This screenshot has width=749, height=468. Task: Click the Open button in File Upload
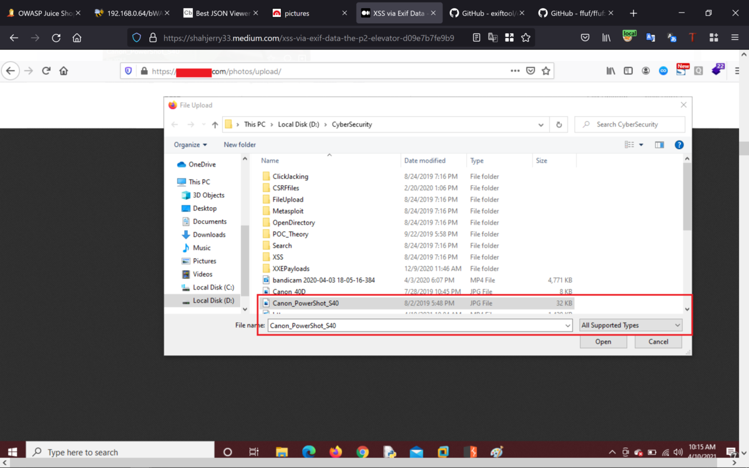coord(603,341)
